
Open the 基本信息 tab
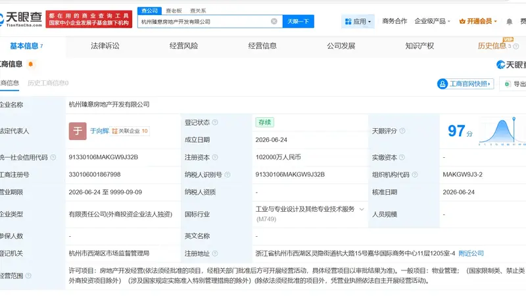click(x=26, y=46)
